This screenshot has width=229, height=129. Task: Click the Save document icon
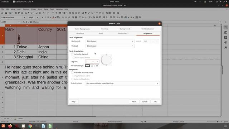coord(10,13)
